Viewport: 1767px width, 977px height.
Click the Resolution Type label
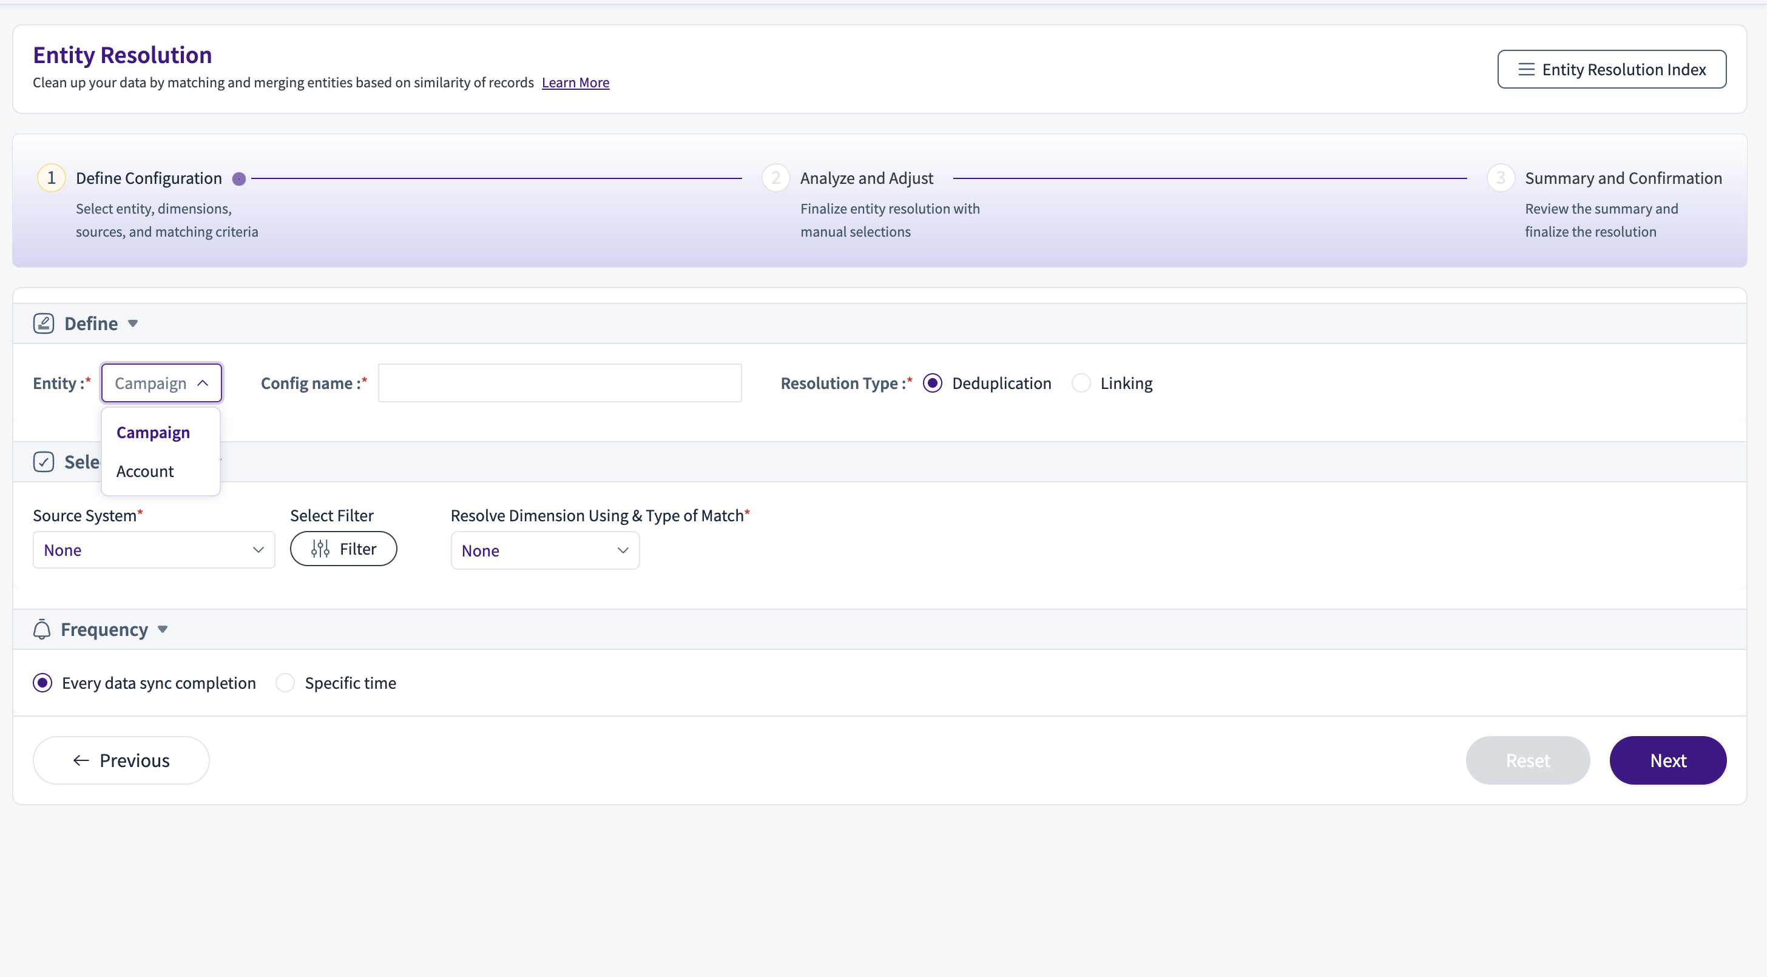846,383
